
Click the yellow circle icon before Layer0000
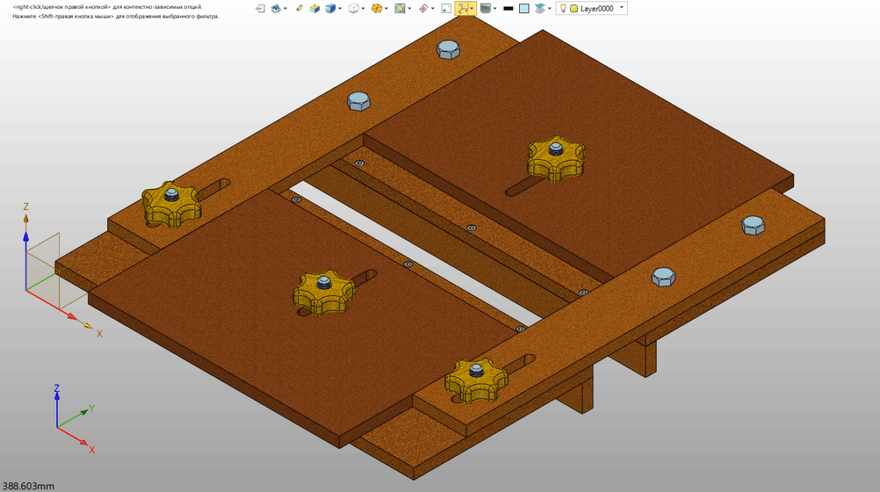pos(573,8)
